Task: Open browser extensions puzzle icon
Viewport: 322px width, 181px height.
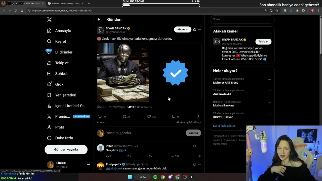Action: pyautogui.click(x=303, y=11)
